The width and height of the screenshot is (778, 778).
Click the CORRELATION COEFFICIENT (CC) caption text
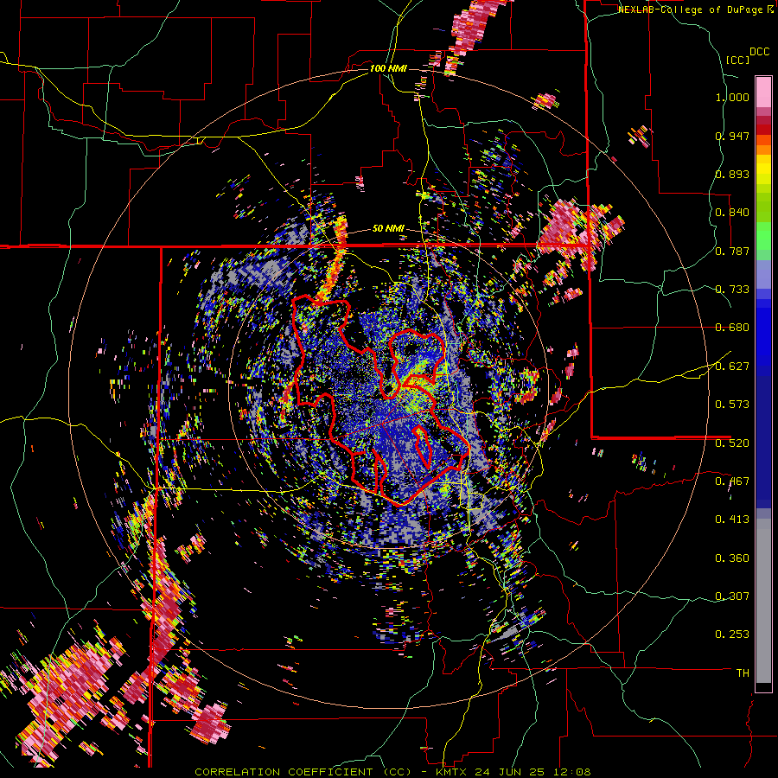click(x=303, y=772)
